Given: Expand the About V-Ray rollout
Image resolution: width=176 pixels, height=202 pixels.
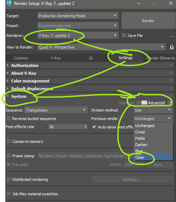Looking at the screenshot, I should [8, 73].
